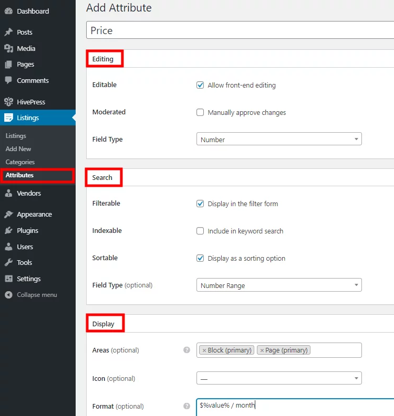This screenshot has width=394, height=416.
Task: Open the Editing Field Type Number dropdown
Action: tap(279, 139)
